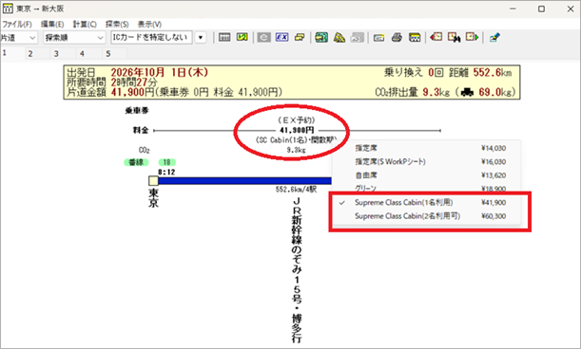Choose 指定席 ¥14,030 from the popup menu
This screenshot has width=581, height=349.
tap(426, 148)
